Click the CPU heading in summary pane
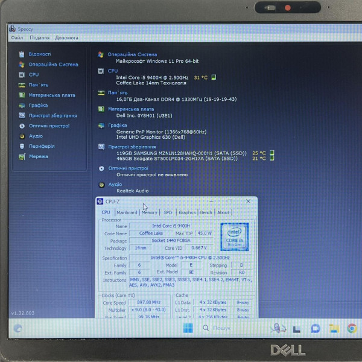The image size is (362, 362). pyautogui.click(x=113, y=71)
